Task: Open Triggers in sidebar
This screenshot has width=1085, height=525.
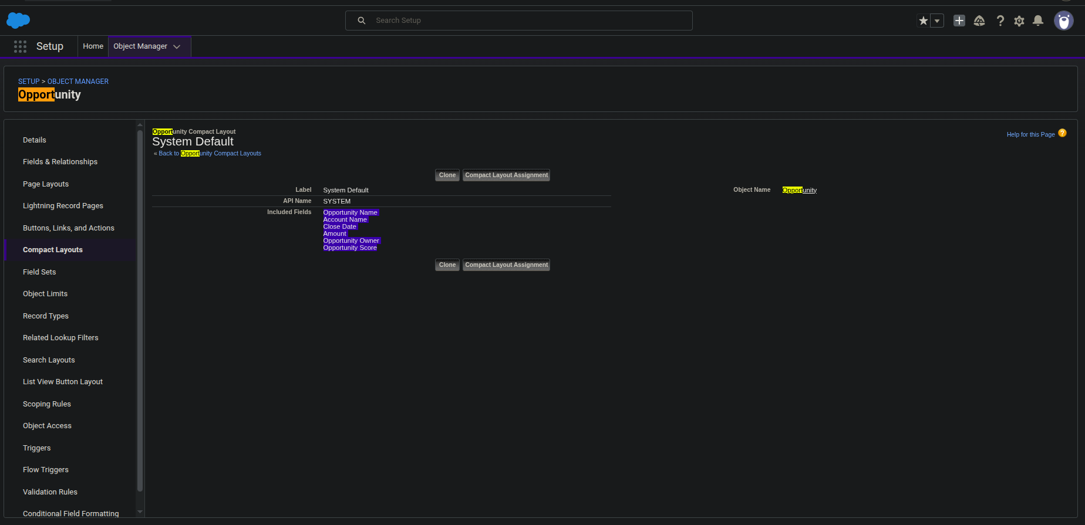Action: [x=37, y=448]
